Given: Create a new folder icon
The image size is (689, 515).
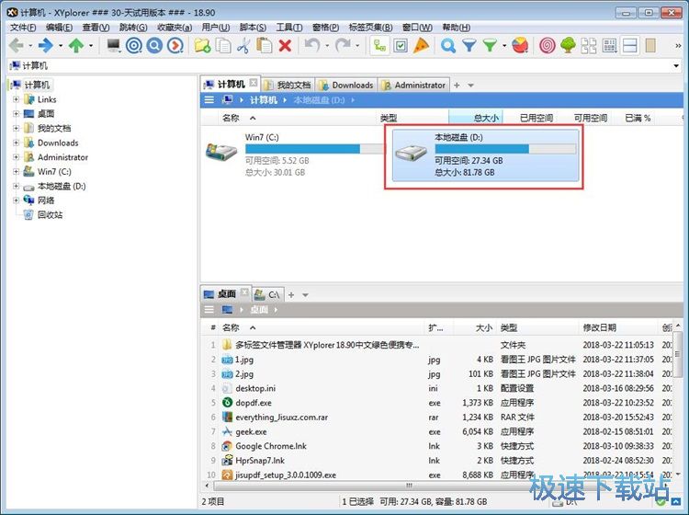Looking at the screenshot, I should [202, 45].
